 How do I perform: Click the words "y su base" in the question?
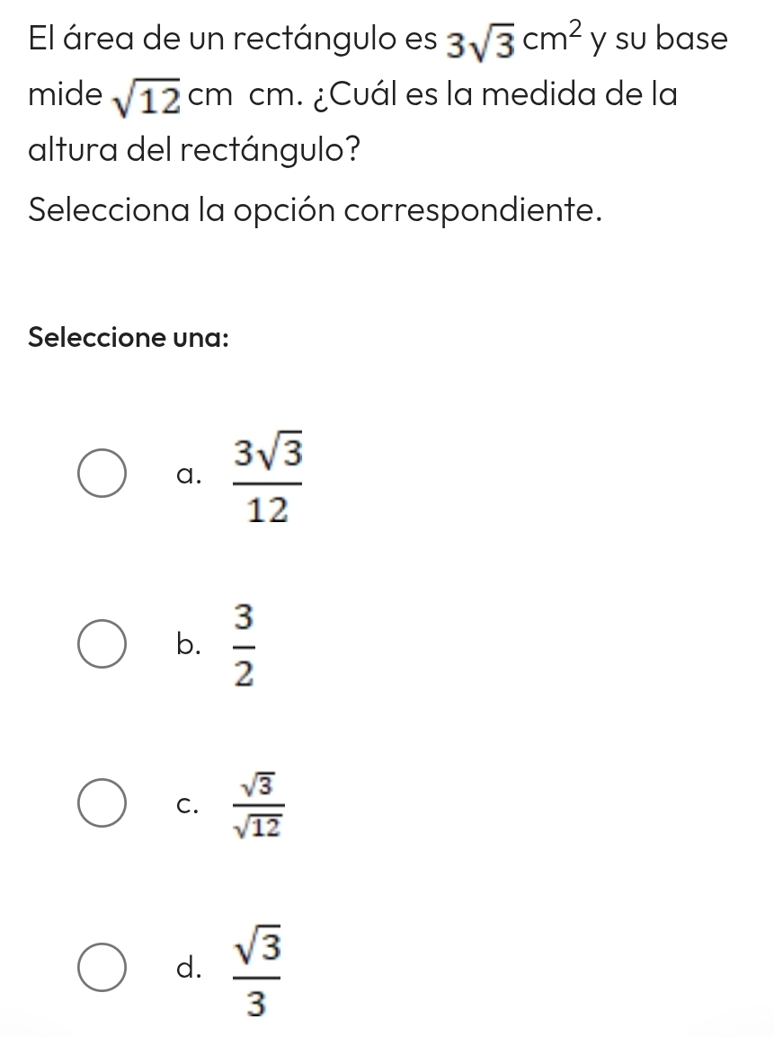tap(660, 41)
